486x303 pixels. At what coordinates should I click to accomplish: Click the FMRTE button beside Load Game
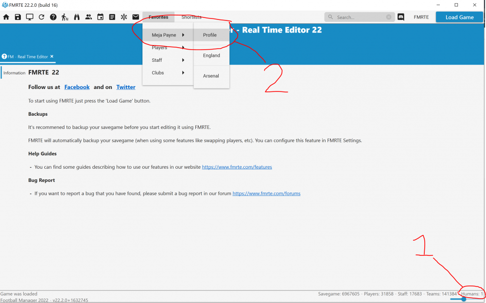421,17
